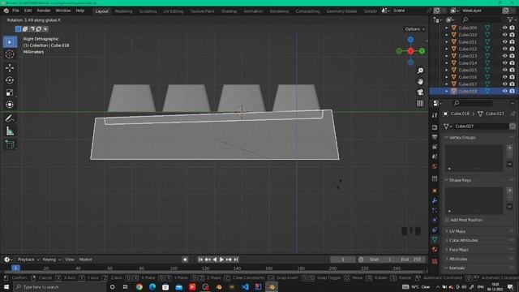The width and height of the screenshot is (519, 292).
Task: Switch to the Modeling workspace tab
Action: click(x=123, y=11)
